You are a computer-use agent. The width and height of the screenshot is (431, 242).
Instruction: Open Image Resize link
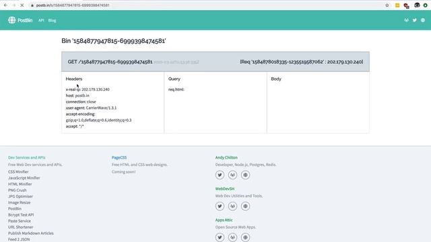tap(20, 202)
